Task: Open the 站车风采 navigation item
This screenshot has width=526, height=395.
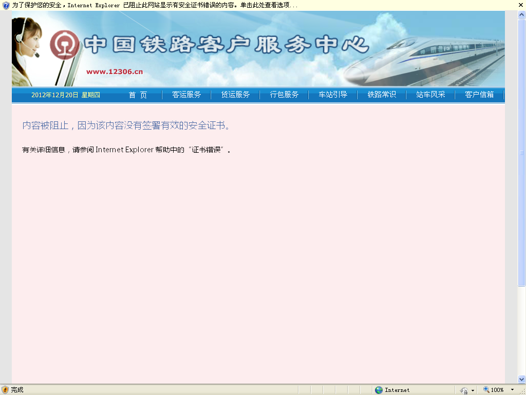Action: tap(430, 95)
